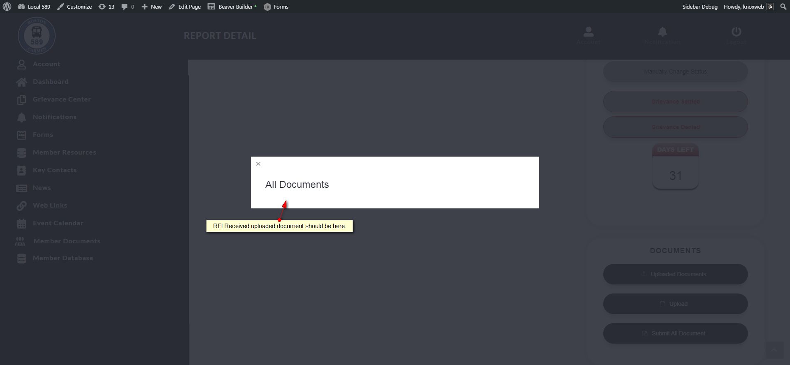Image resolution: width=790 pixels, height=365 pixels.
Task: Click the Grievance Settled button
Action: (x=676, y=102)
